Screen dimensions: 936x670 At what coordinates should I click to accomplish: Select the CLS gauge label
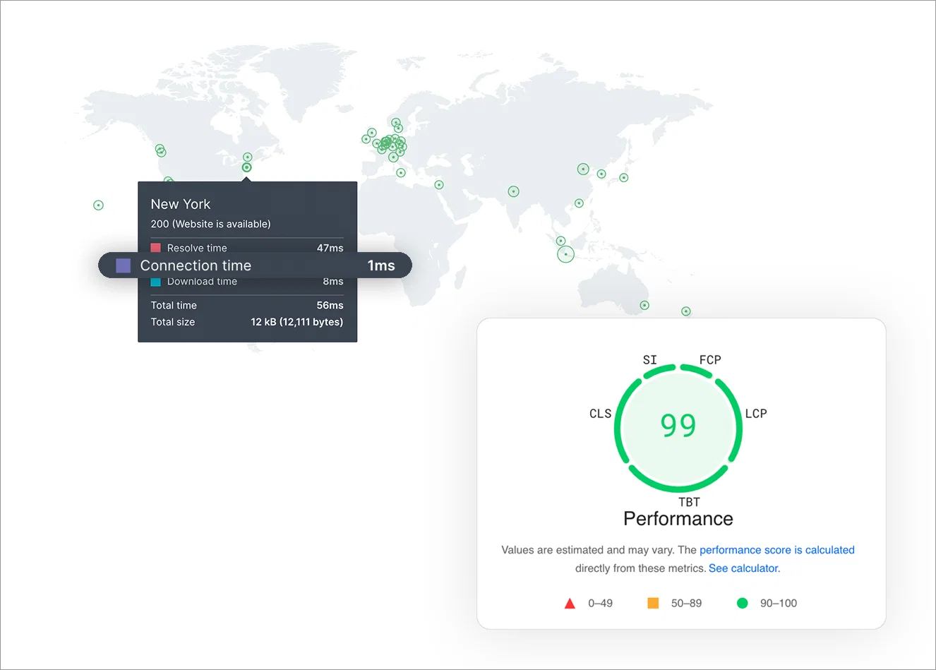pyautogui.click(x=601, y=414)
